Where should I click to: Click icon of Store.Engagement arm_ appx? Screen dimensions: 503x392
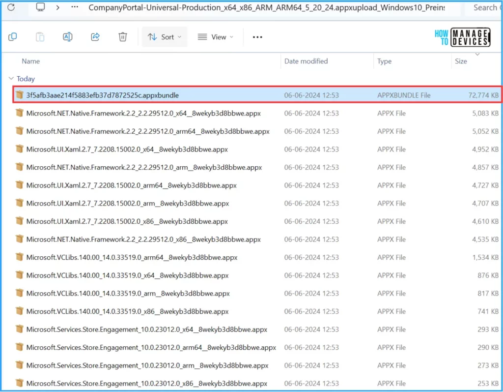pos(20,364)
